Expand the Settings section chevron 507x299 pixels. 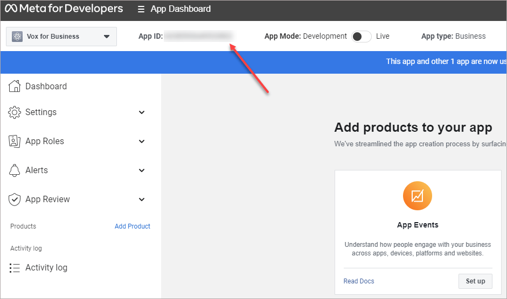(x=142, y=112)
